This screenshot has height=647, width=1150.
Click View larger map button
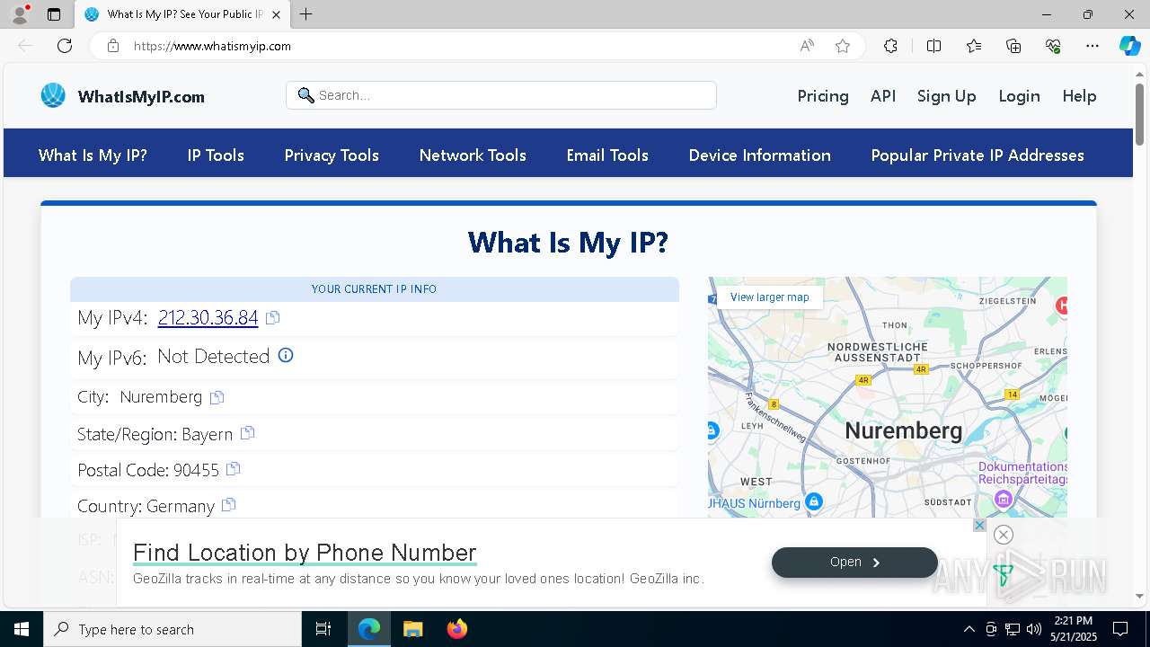click(x=769, y=297)
